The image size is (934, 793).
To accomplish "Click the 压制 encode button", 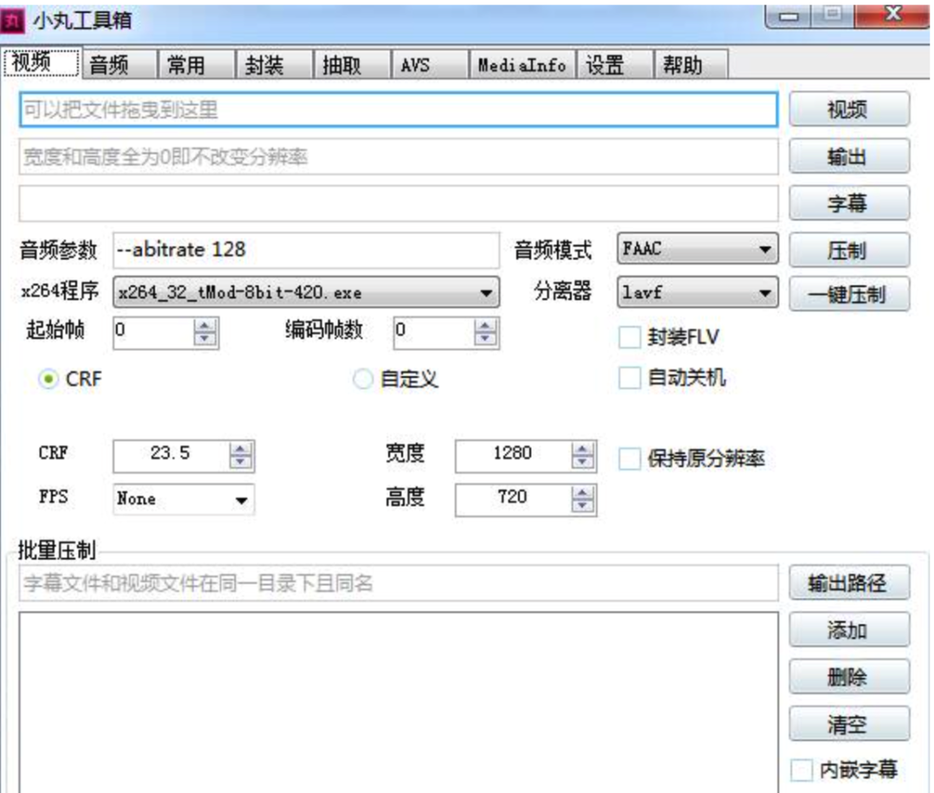I will pyautogui.click(x=849, y=250).
